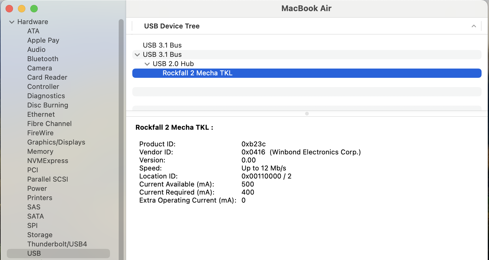Select NVMExpress in the sidebar
Viewport: 489px width, 260px height.
pos(48,161)
